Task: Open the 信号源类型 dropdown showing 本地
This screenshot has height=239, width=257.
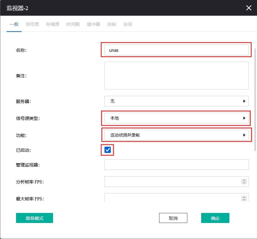Action: click(x=176, y=118)
